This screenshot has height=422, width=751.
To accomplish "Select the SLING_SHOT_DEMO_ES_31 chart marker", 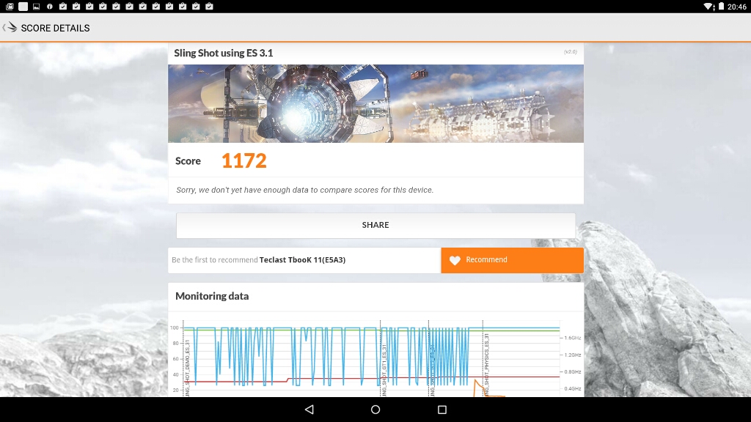I will (x=187, y=368).
